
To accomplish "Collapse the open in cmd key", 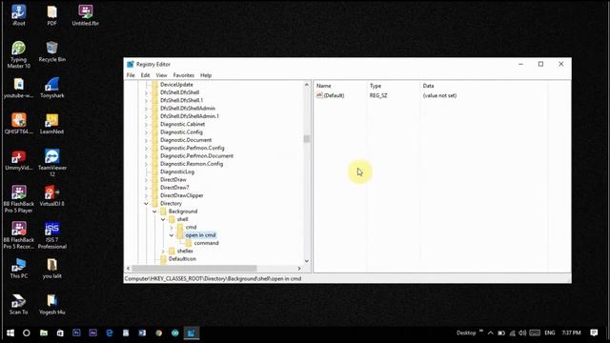I will click(172, 235).
